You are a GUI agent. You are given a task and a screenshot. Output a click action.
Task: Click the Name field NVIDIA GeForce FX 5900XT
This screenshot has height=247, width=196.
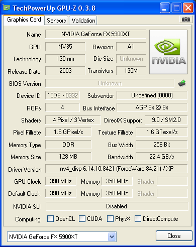(95, 34)
